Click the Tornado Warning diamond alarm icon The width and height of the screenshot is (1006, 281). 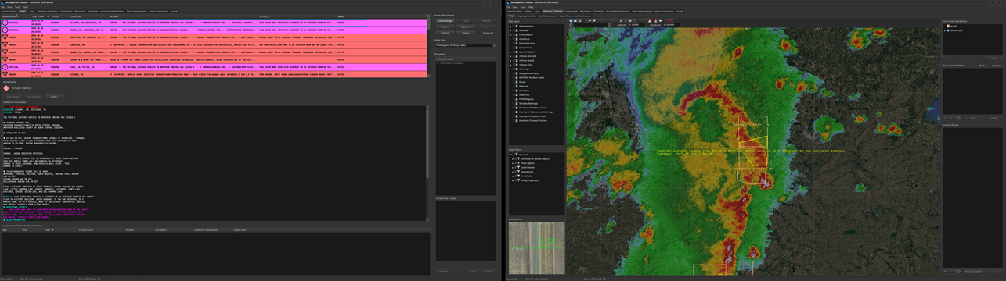tap(6, 88)
